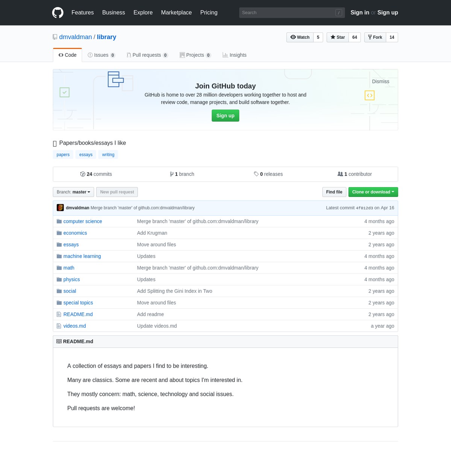Viewport: 451px width, 451px height.
Task: Click the green Sign up button
Action: click(x=225, y=116)
